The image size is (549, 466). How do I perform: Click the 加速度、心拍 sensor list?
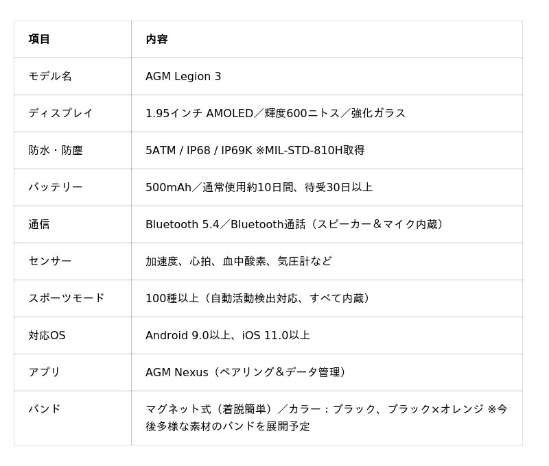tap(238, 261)
